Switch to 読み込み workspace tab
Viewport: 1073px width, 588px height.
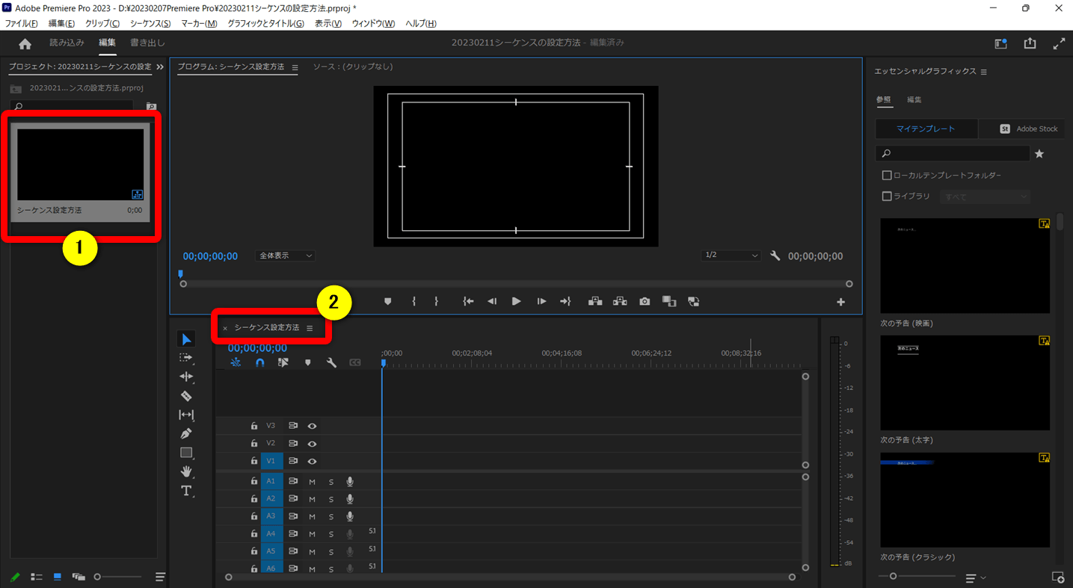(x=67, y=43)
